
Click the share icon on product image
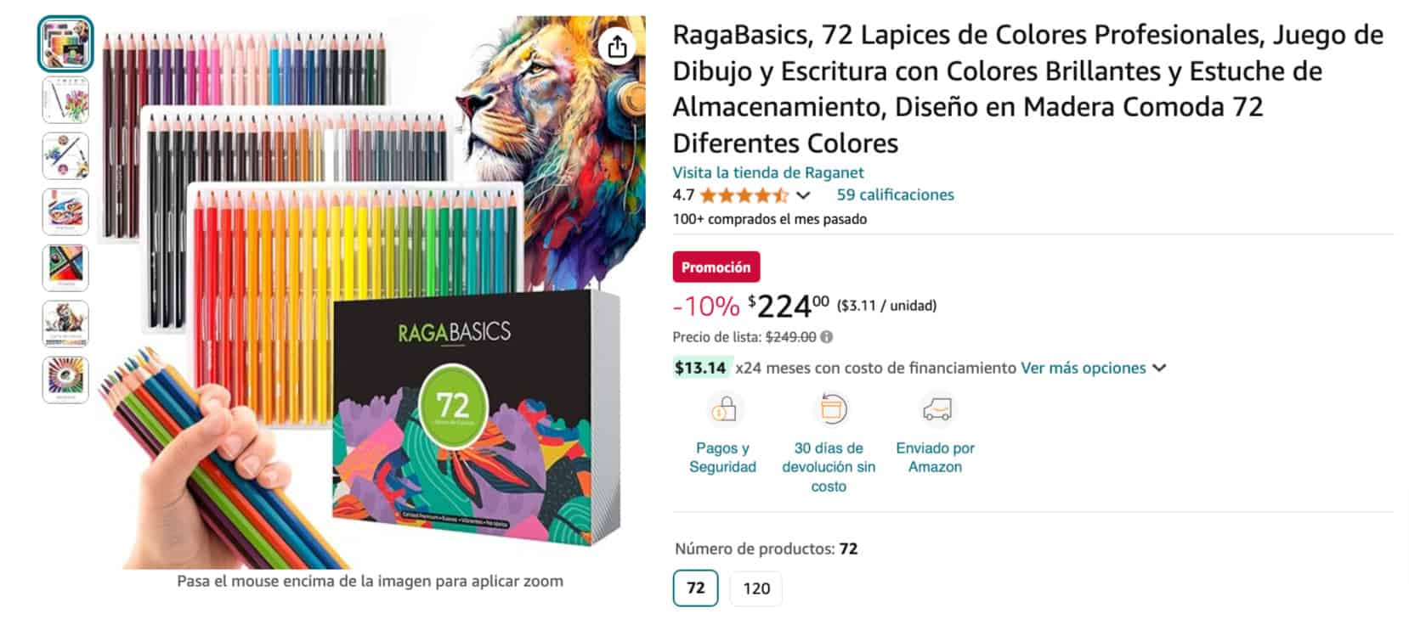(x=618, y=47)
